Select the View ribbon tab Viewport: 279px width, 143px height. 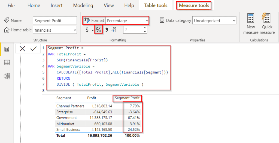[109, 5]
